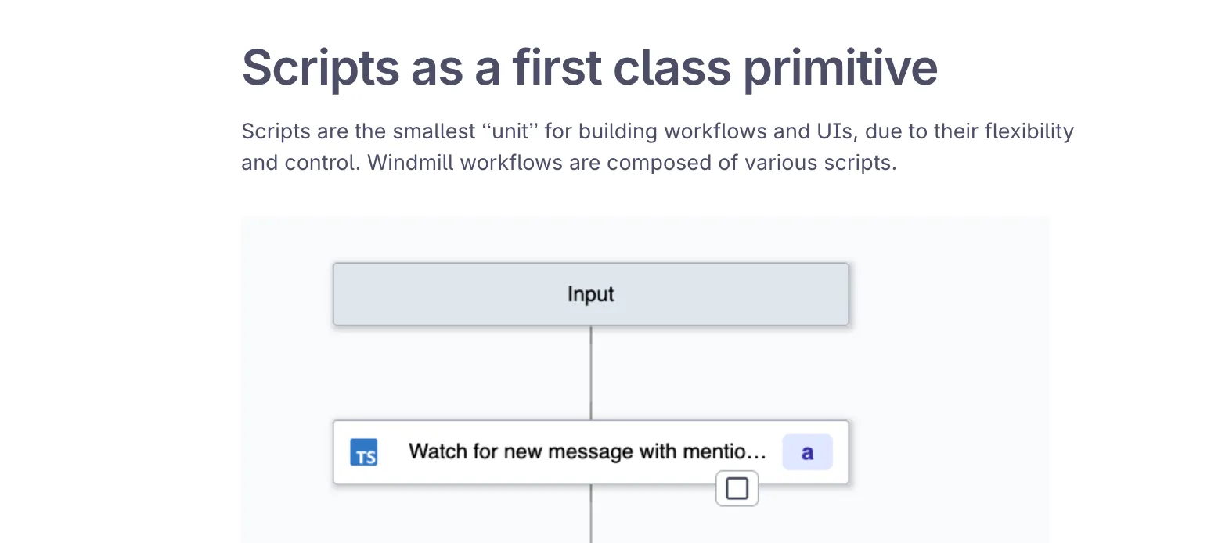
Task: Click the 'Scripts as a first class primitive' heading
Action: click(x=589, y=68)
